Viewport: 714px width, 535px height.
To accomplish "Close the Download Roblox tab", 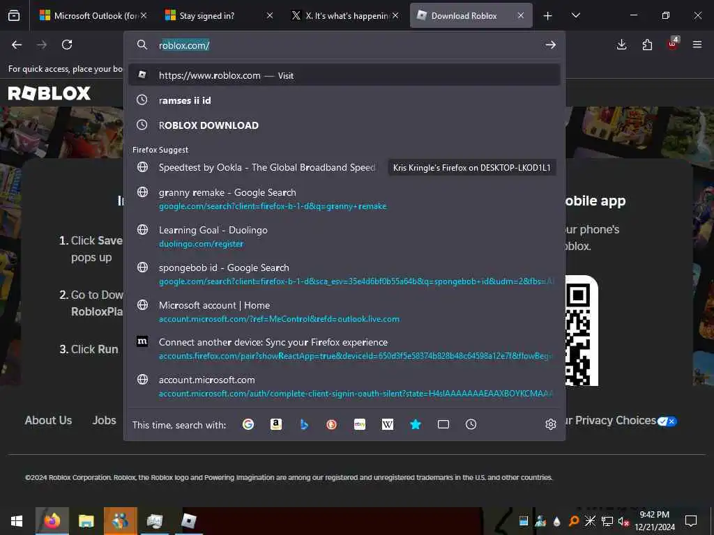I will tap(520, 15).
